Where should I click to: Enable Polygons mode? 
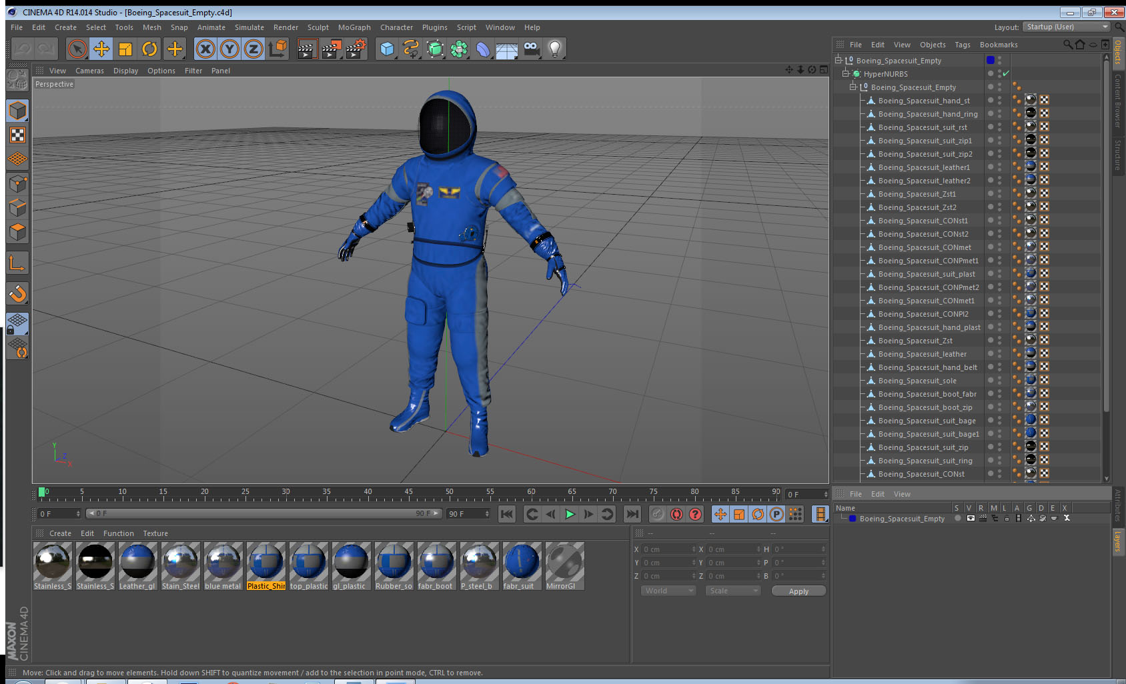tap(17, 232)
